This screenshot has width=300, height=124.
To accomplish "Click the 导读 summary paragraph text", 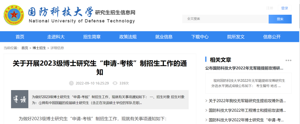I will point(108,100).
